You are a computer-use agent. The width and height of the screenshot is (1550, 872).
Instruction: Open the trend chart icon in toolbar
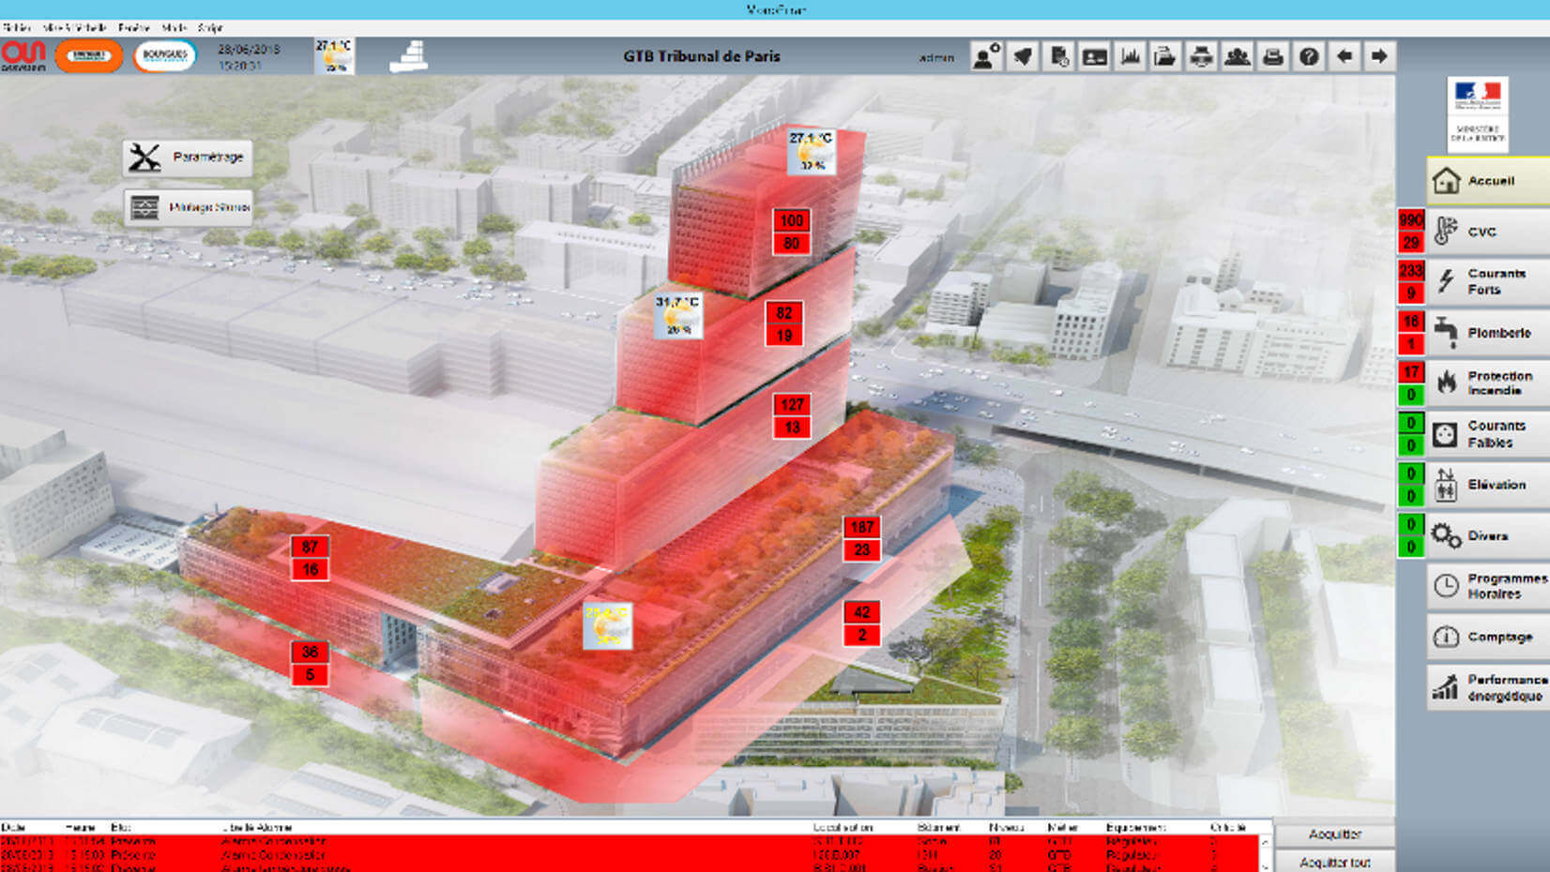pyautogui.click(x=1131, y=57)
